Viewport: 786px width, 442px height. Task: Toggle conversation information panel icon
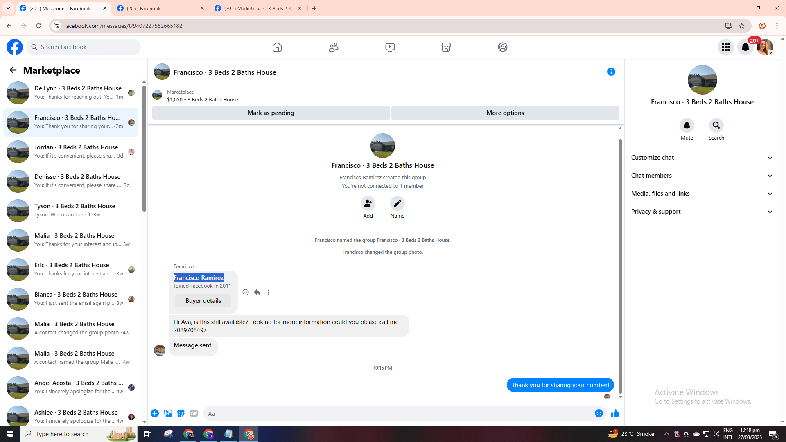pos(611,72)
